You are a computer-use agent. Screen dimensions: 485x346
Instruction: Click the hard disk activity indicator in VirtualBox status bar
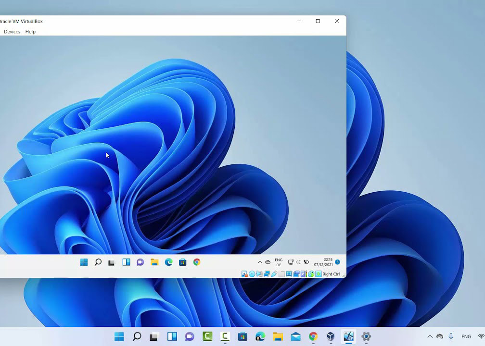pos(244,274)
